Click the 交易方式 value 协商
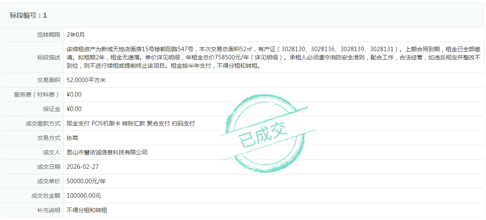This screenshot has height=220, width=486. click(x=72, y=138)
